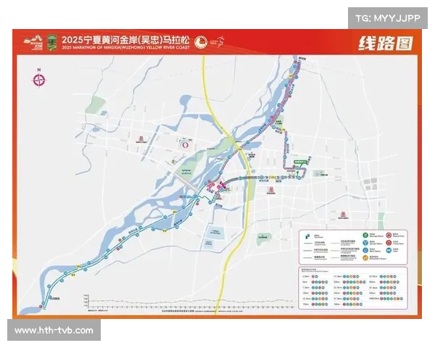Click the Start/Finish flag legend icon
435x348 pixels.
tap(307, 236)
